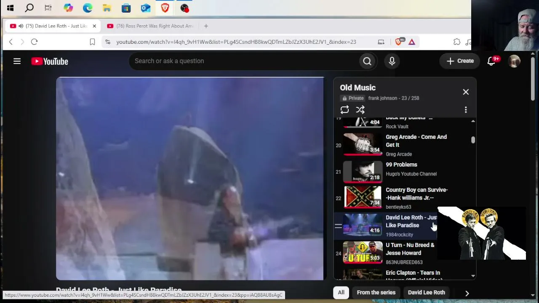Open the YouTube guide hamburger menu
This screenshot has height=303, width=539.
pos(17,61)
